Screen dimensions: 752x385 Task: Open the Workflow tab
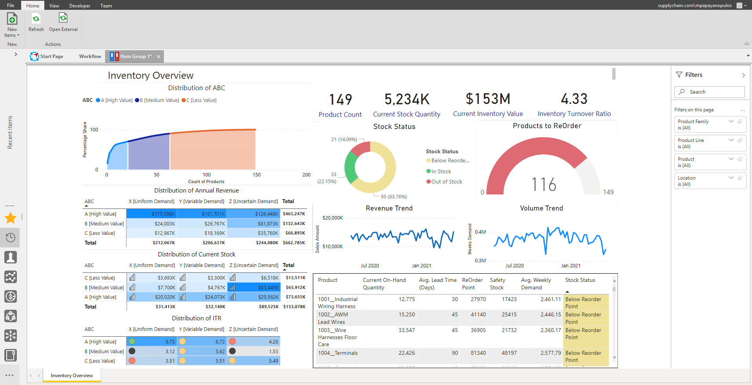tap(90, 56)
